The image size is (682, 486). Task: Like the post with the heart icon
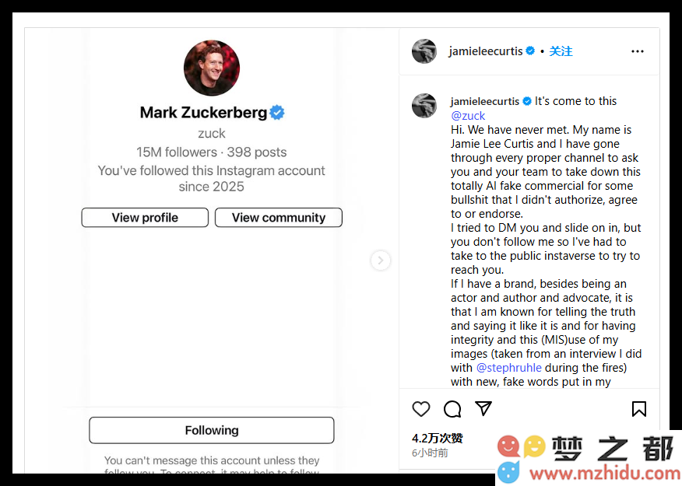[x=420, y=409]
